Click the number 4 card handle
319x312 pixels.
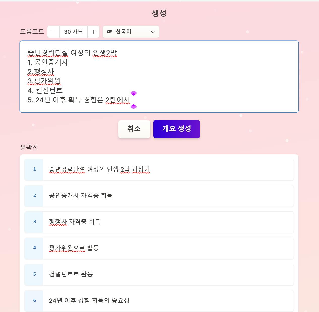(34, 248)
